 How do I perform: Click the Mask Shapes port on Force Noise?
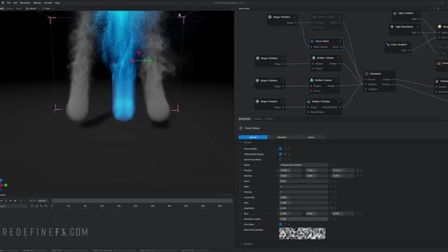[311, 47]
